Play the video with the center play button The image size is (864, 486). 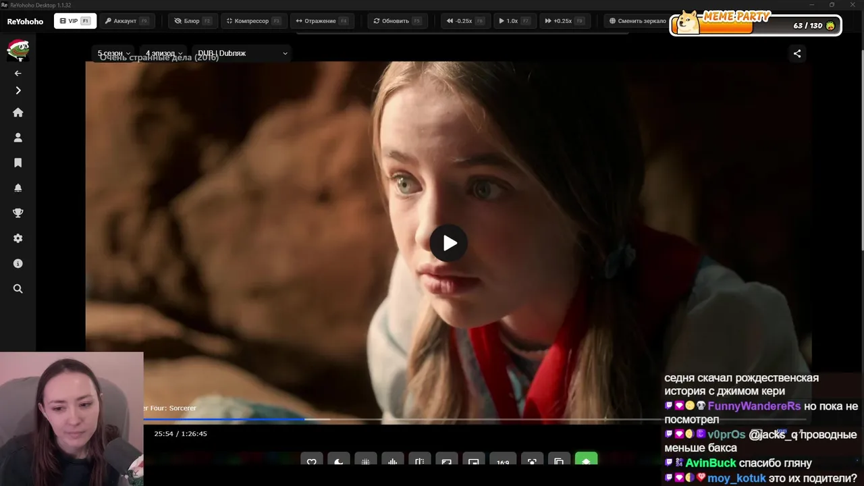[x=449, y=243]
